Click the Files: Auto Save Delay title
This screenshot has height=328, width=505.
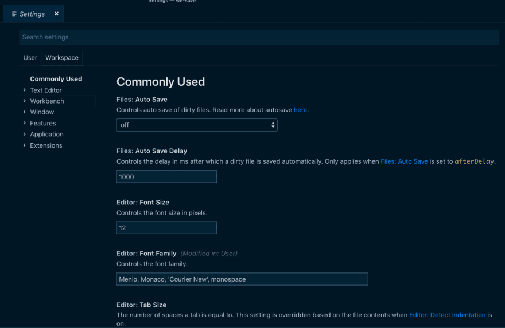(151, 151)
